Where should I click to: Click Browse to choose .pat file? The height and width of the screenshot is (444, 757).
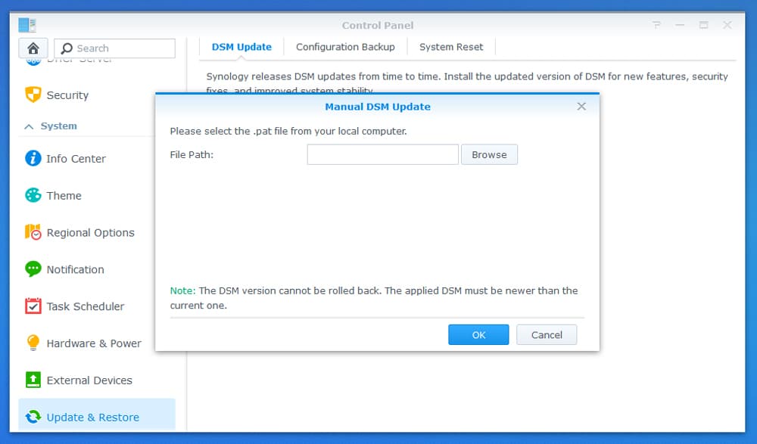coord(489,154)
